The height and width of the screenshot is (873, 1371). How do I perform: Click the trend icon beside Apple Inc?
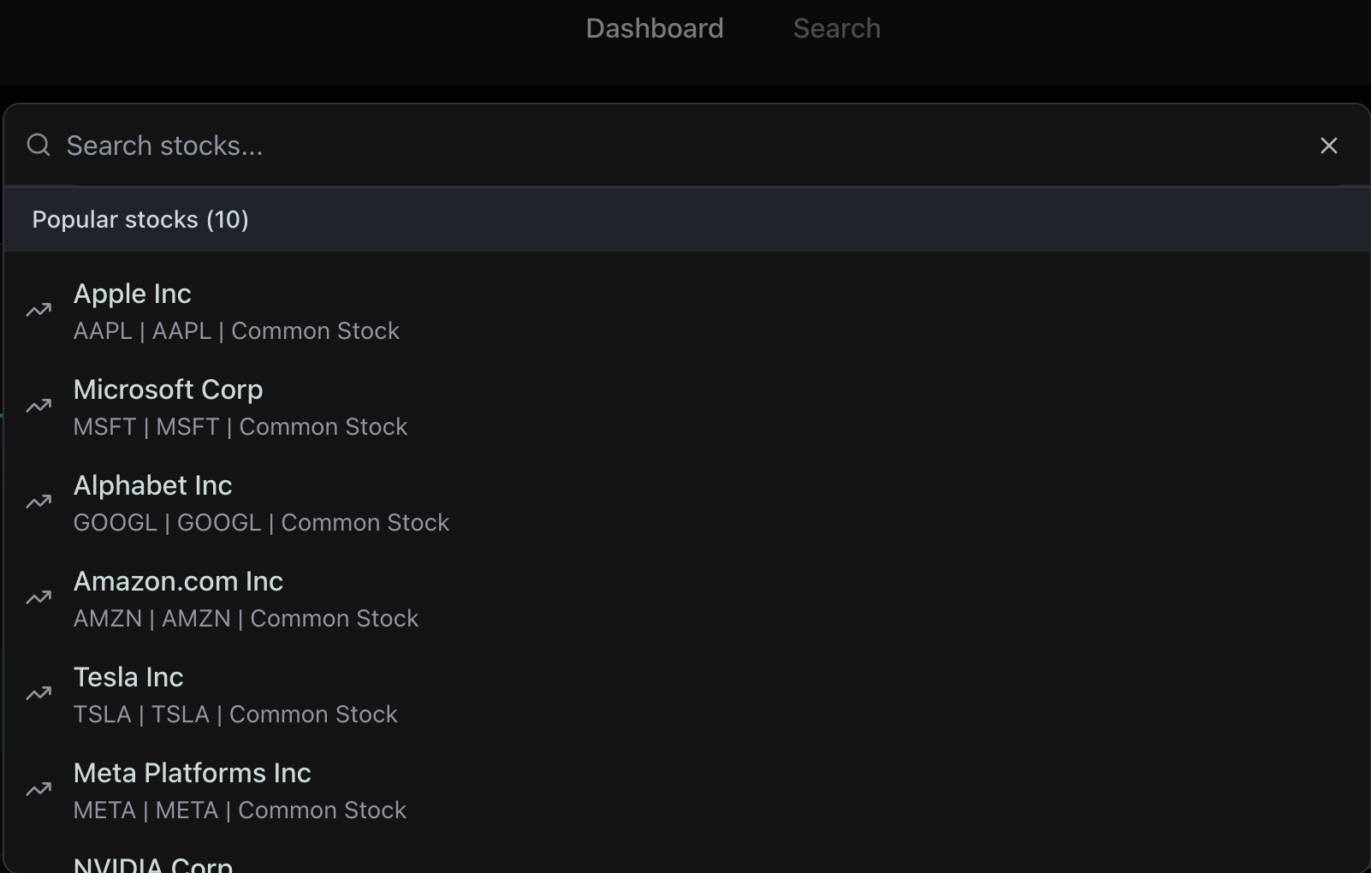click(x=39, y=311)
